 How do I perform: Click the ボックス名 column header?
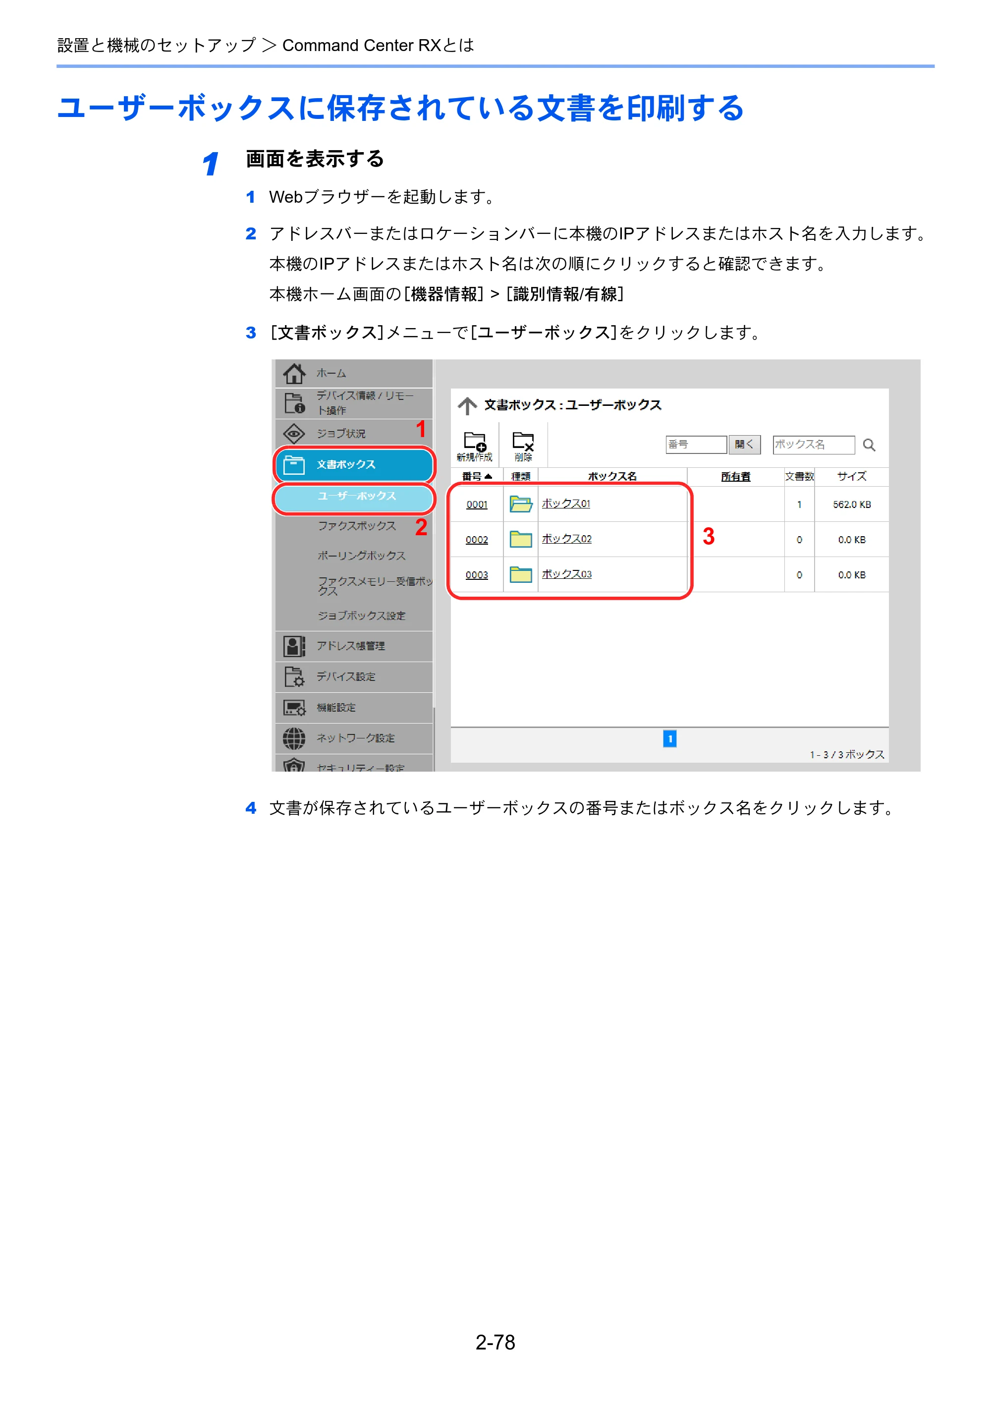(612, 477)
